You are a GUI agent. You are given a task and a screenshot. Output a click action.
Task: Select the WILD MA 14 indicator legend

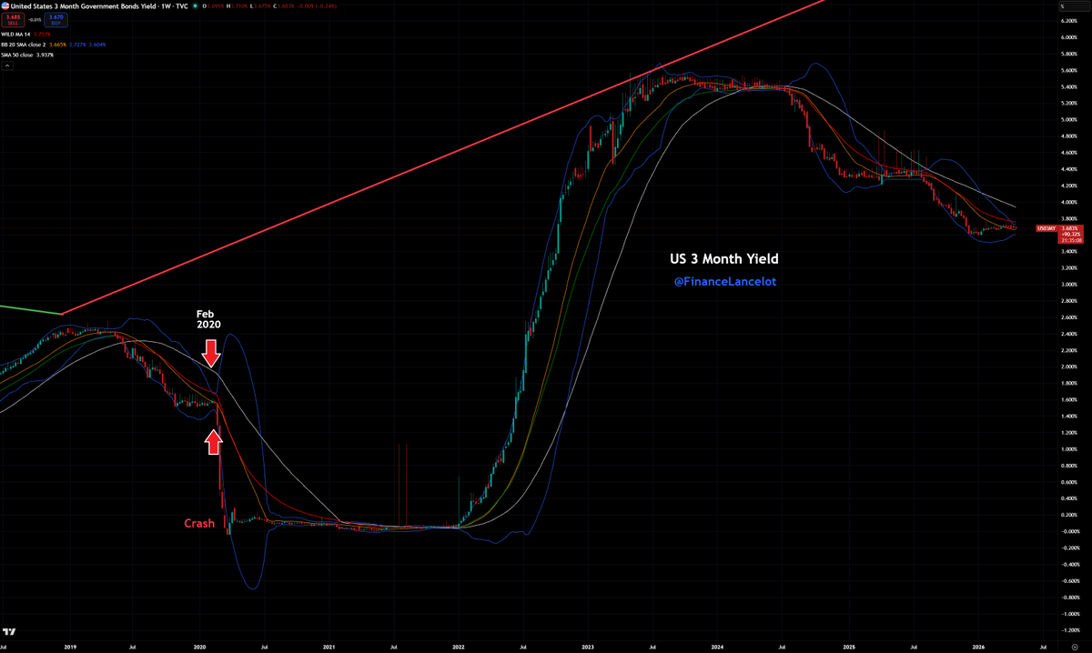pos(15,35)
